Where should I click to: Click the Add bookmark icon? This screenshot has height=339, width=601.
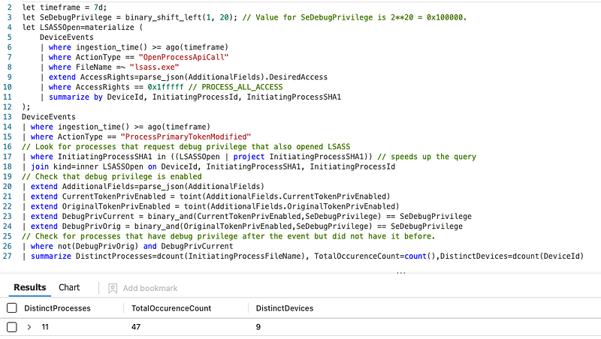tap(113, 288)
